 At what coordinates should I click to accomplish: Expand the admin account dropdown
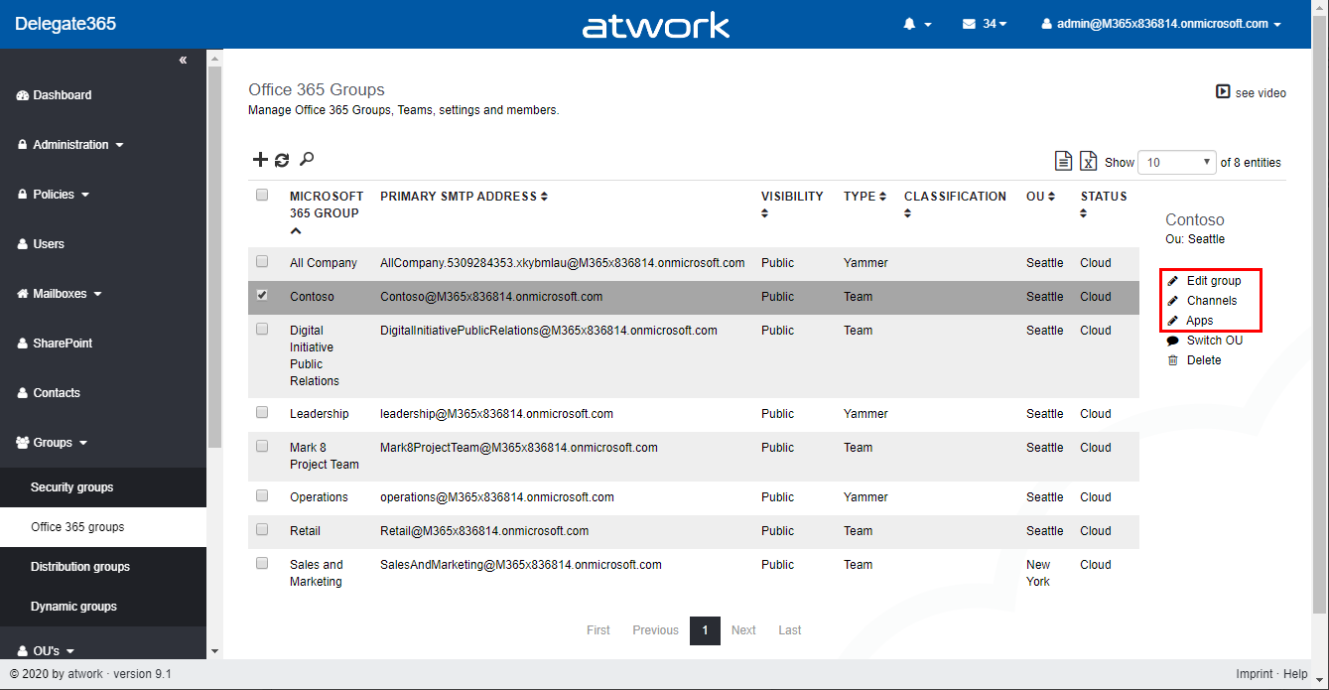click(x=1160, y=24)
